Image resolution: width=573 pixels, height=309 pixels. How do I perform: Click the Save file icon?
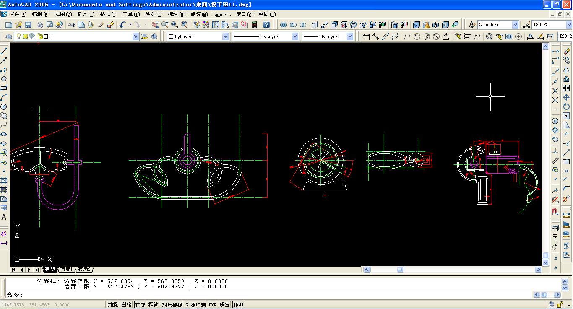[x=28, y=25]
